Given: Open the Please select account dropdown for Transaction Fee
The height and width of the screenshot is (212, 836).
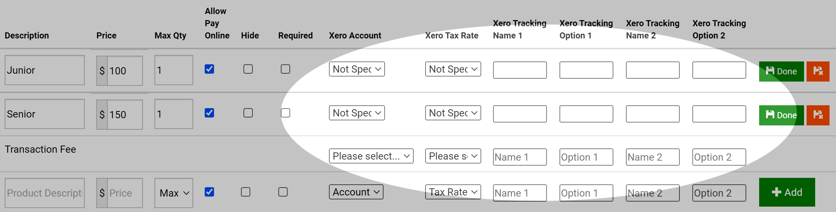Looking at the screenshot, I should (371, 156).
